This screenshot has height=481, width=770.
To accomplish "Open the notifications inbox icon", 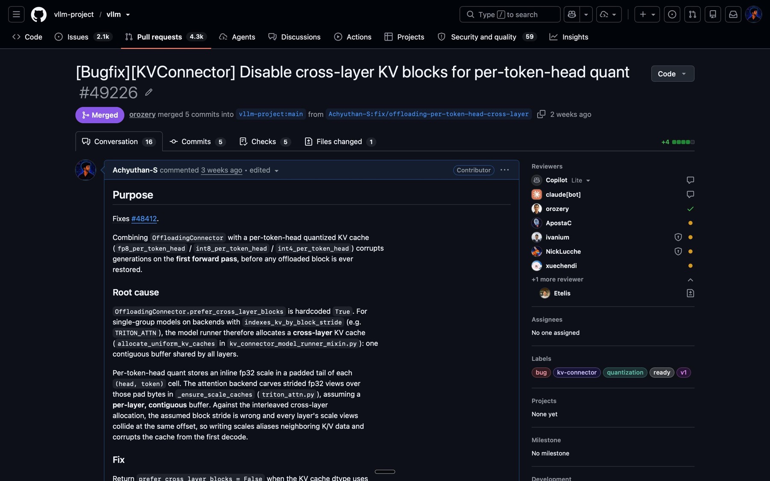I will [733, 14].
